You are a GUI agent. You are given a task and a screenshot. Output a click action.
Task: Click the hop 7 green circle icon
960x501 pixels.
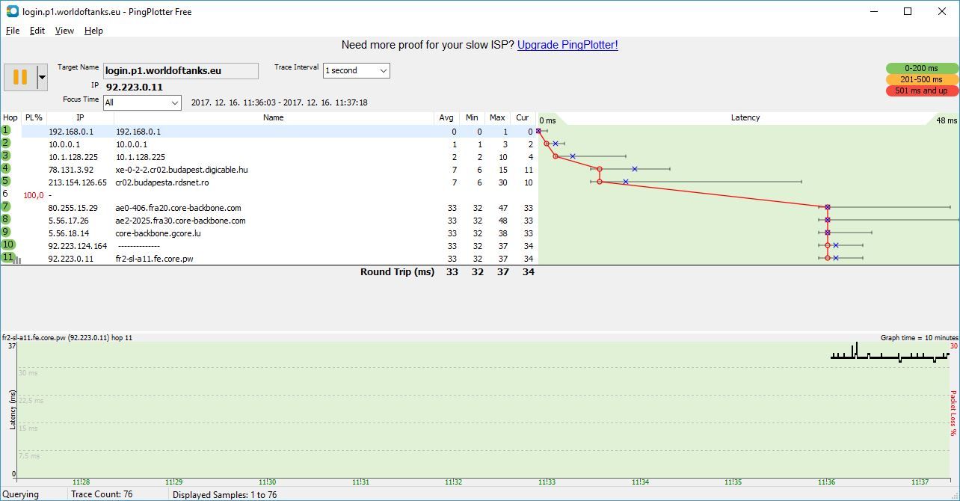tap(6, 207)
